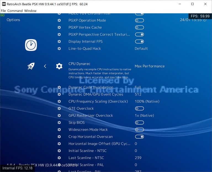Click the back chevron arrow
Image resolution: width=212 pixels, height=172 pixels.
[45, 66]
